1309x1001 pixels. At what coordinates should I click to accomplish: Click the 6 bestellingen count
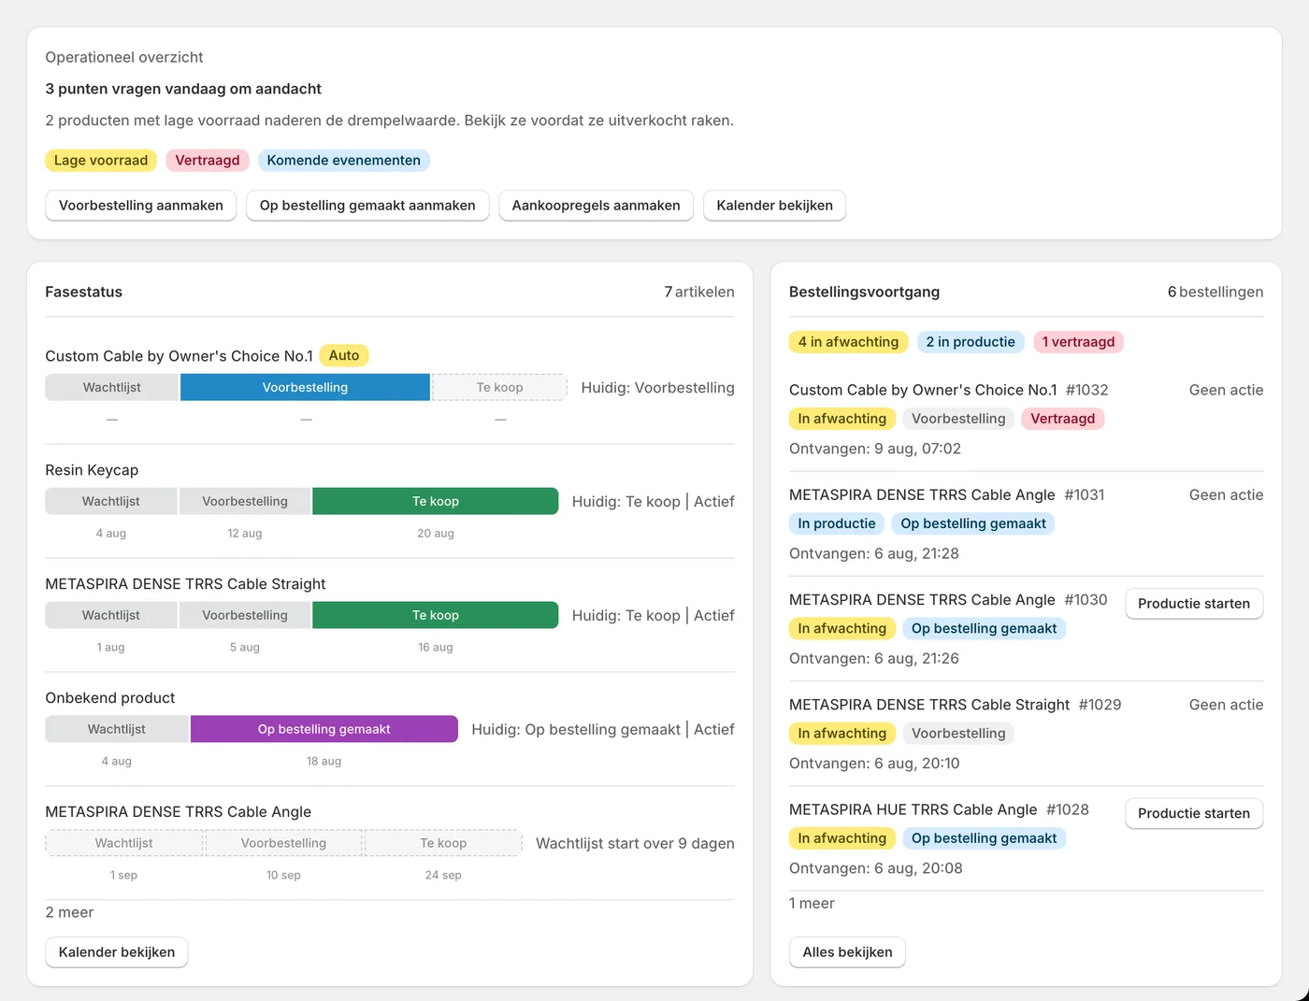tap(1215, 292)
